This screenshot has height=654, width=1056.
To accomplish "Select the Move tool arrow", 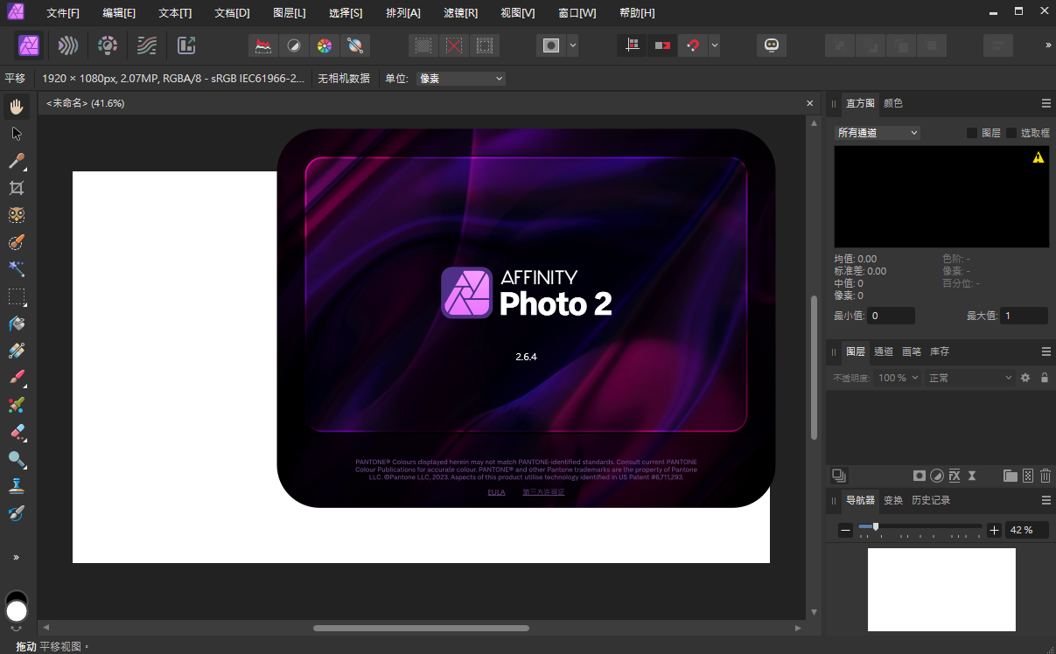I will [17, 134].
